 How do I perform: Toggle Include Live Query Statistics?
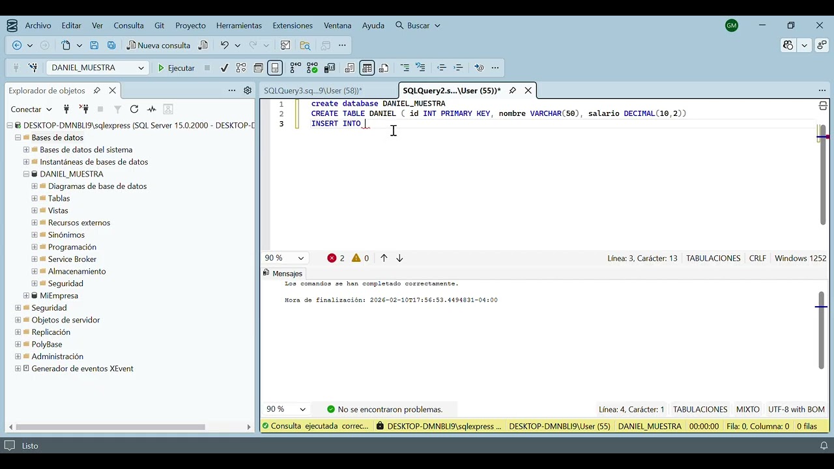coord(313,68)
